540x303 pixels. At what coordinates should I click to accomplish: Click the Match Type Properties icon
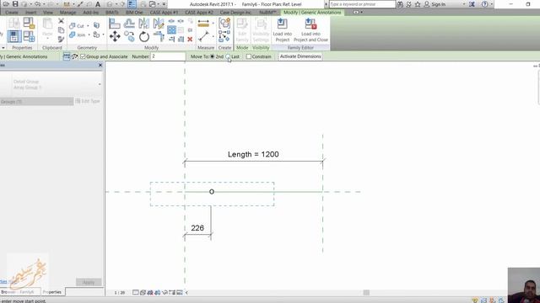61,40
